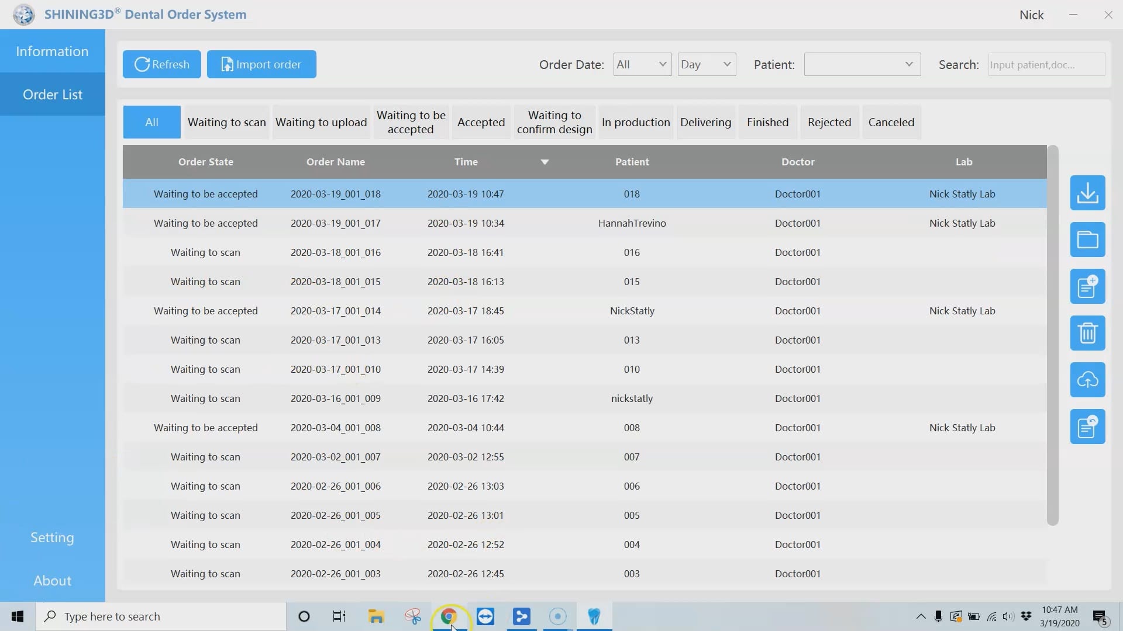Open the order folder icon button
This screenshot has height=631, width=1123.
pyautogui.click(x=1087, y=240)
